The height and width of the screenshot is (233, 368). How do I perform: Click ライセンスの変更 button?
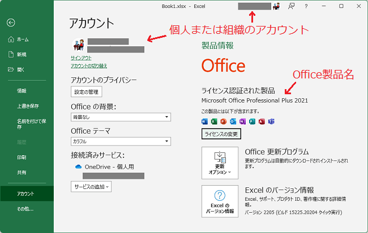(221, 134)
